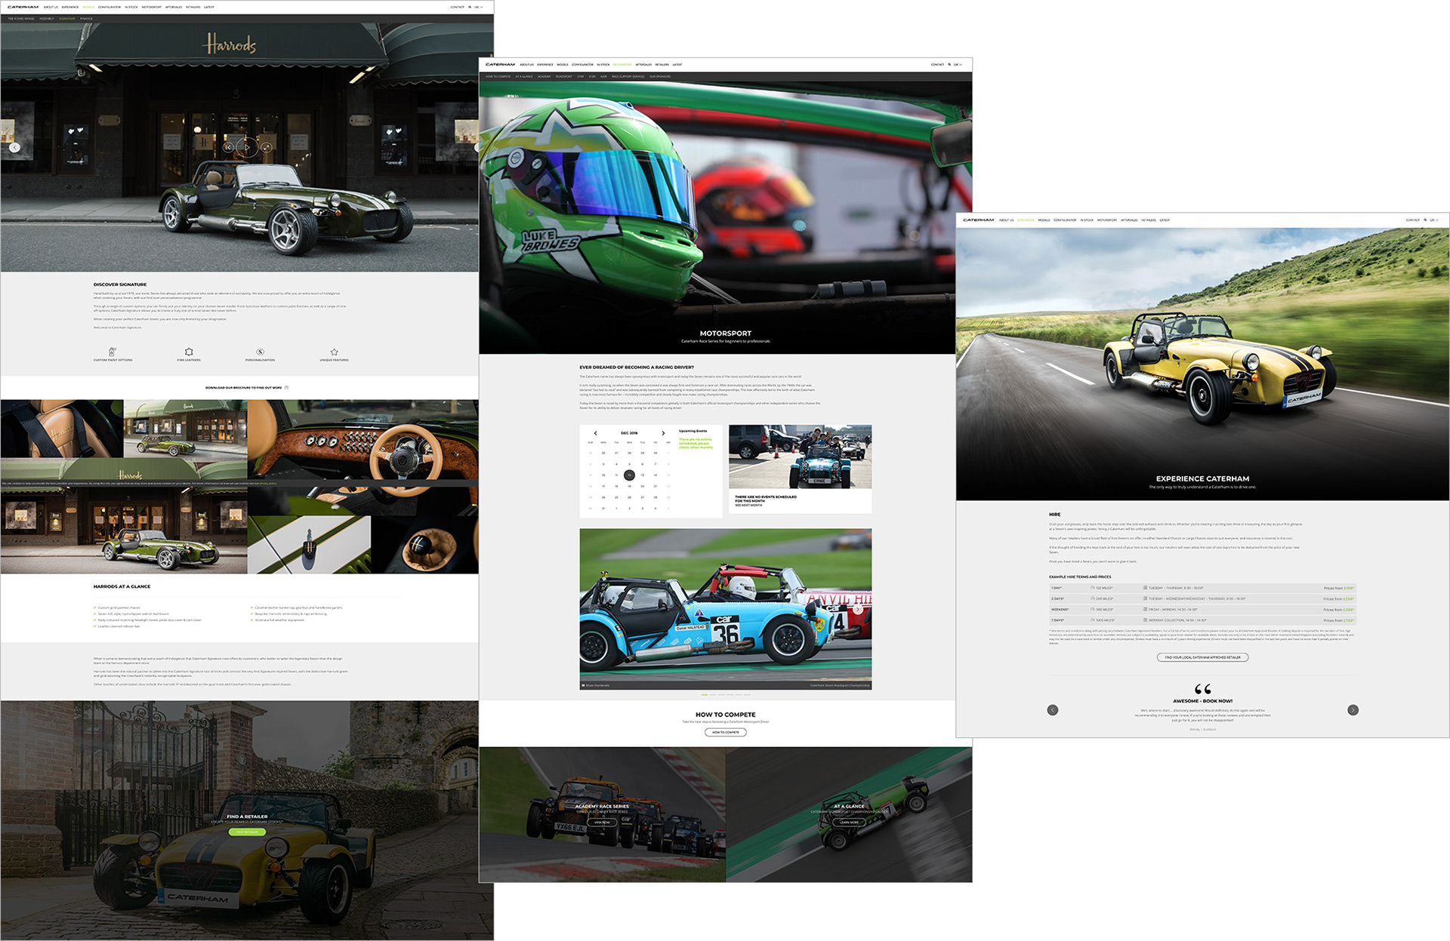Click search icon on Motorsport page header
Screen dimensions: 1450x941
click(x=948, y=65)
